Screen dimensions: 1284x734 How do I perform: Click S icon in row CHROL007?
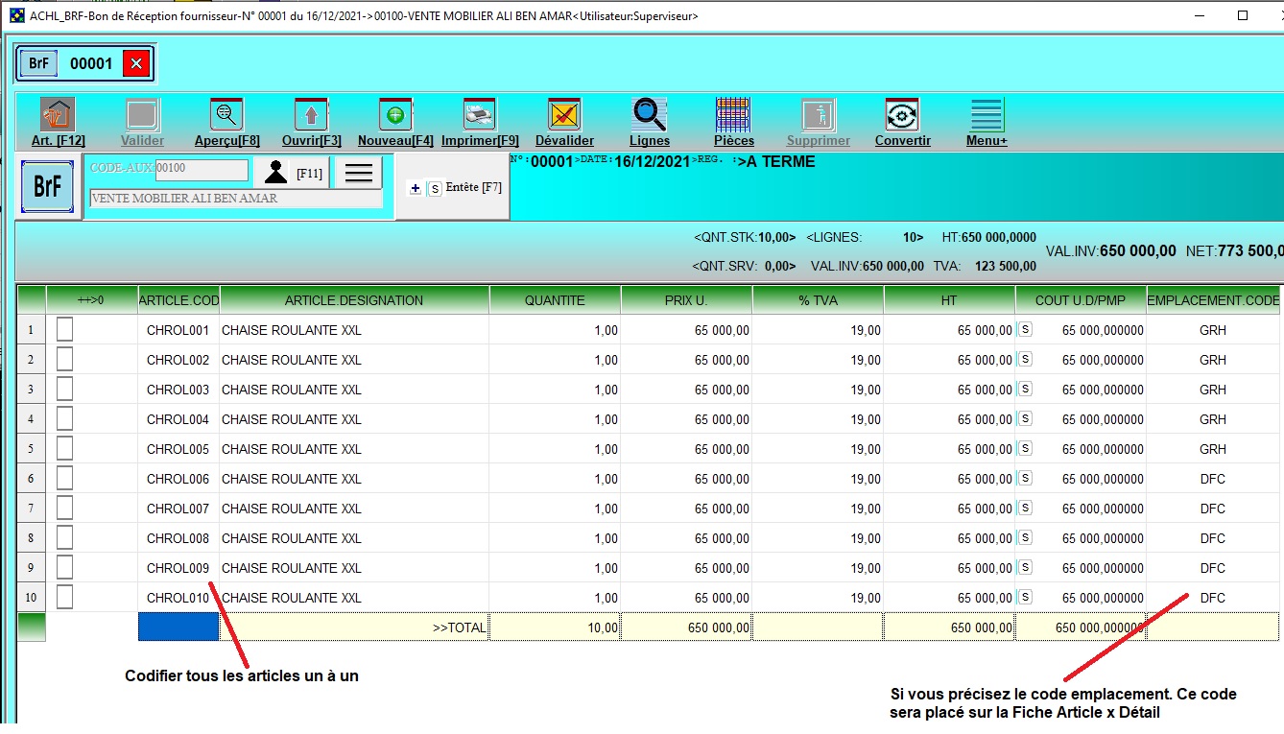[x=1025, y=508]
